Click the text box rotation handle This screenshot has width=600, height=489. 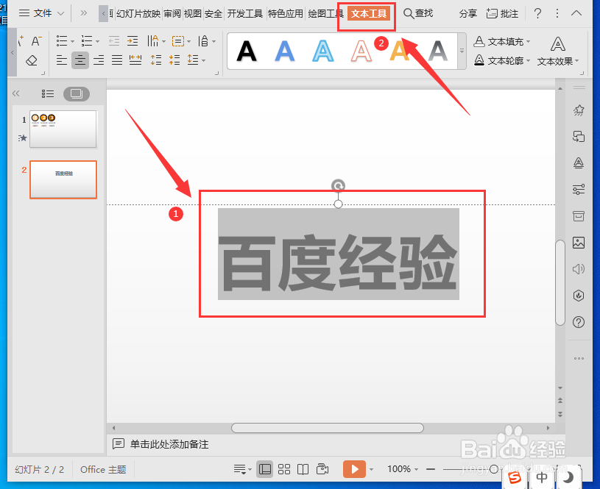pos(338,186)
